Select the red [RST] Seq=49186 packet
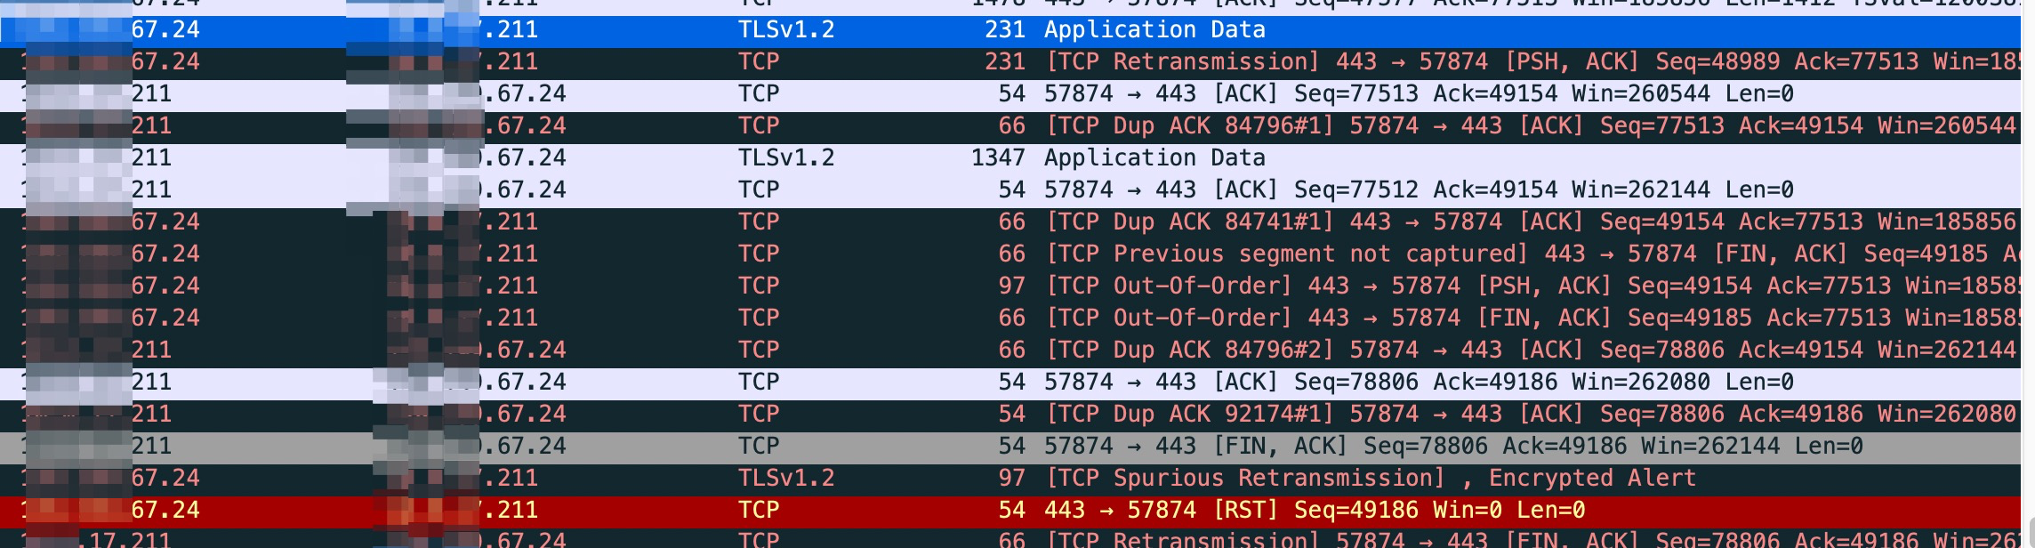The height and width of the screenshot is (548, 2035). pyautogui.click(x=1314, y=511)
